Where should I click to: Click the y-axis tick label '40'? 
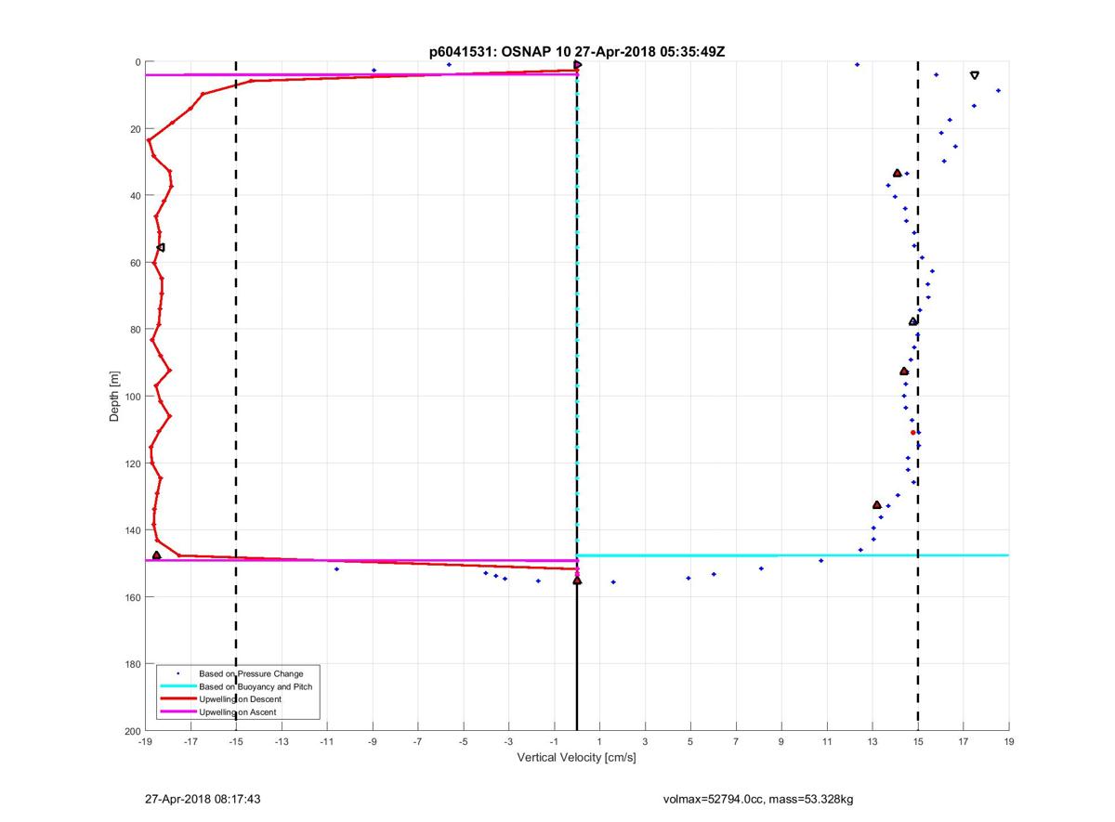[135, 196]
